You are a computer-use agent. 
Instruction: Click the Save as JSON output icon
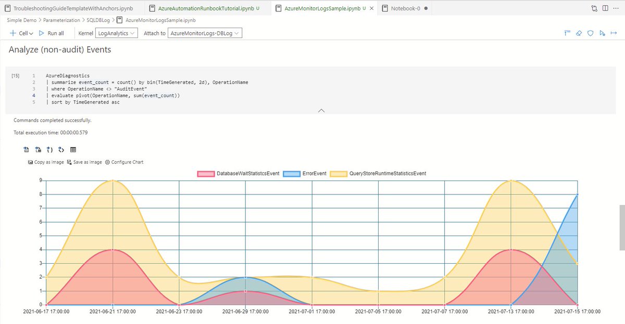pos(49,150)
